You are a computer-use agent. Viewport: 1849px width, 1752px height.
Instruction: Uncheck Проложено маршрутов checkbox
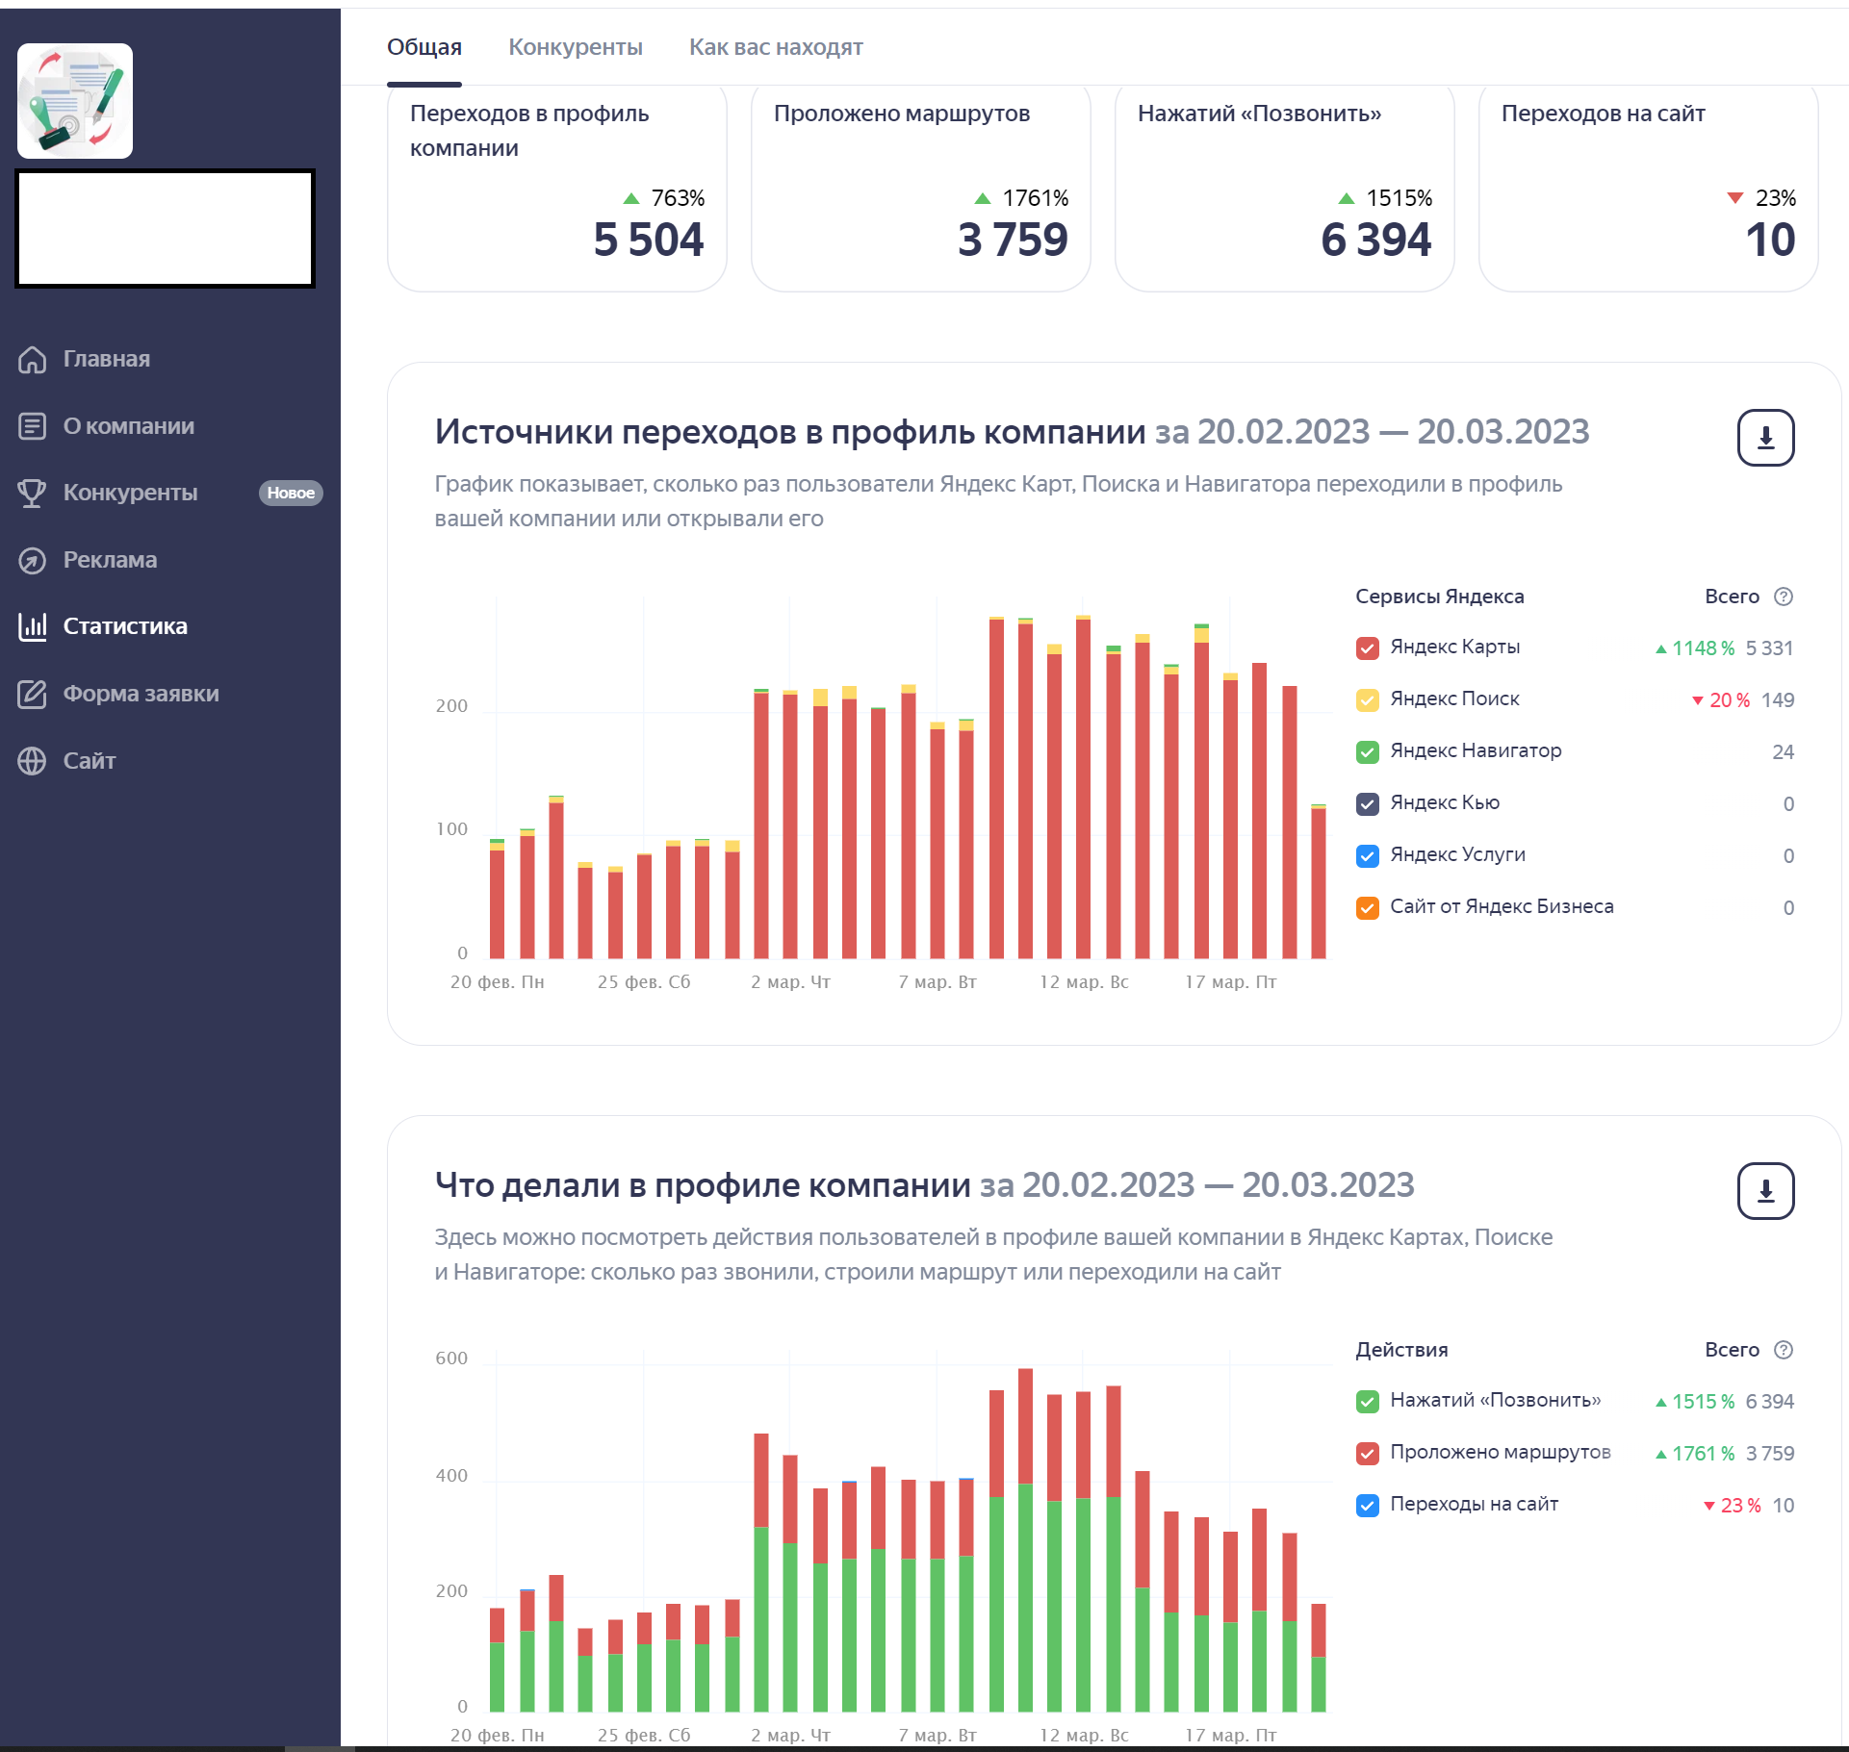click(x=1367, y=1454)
